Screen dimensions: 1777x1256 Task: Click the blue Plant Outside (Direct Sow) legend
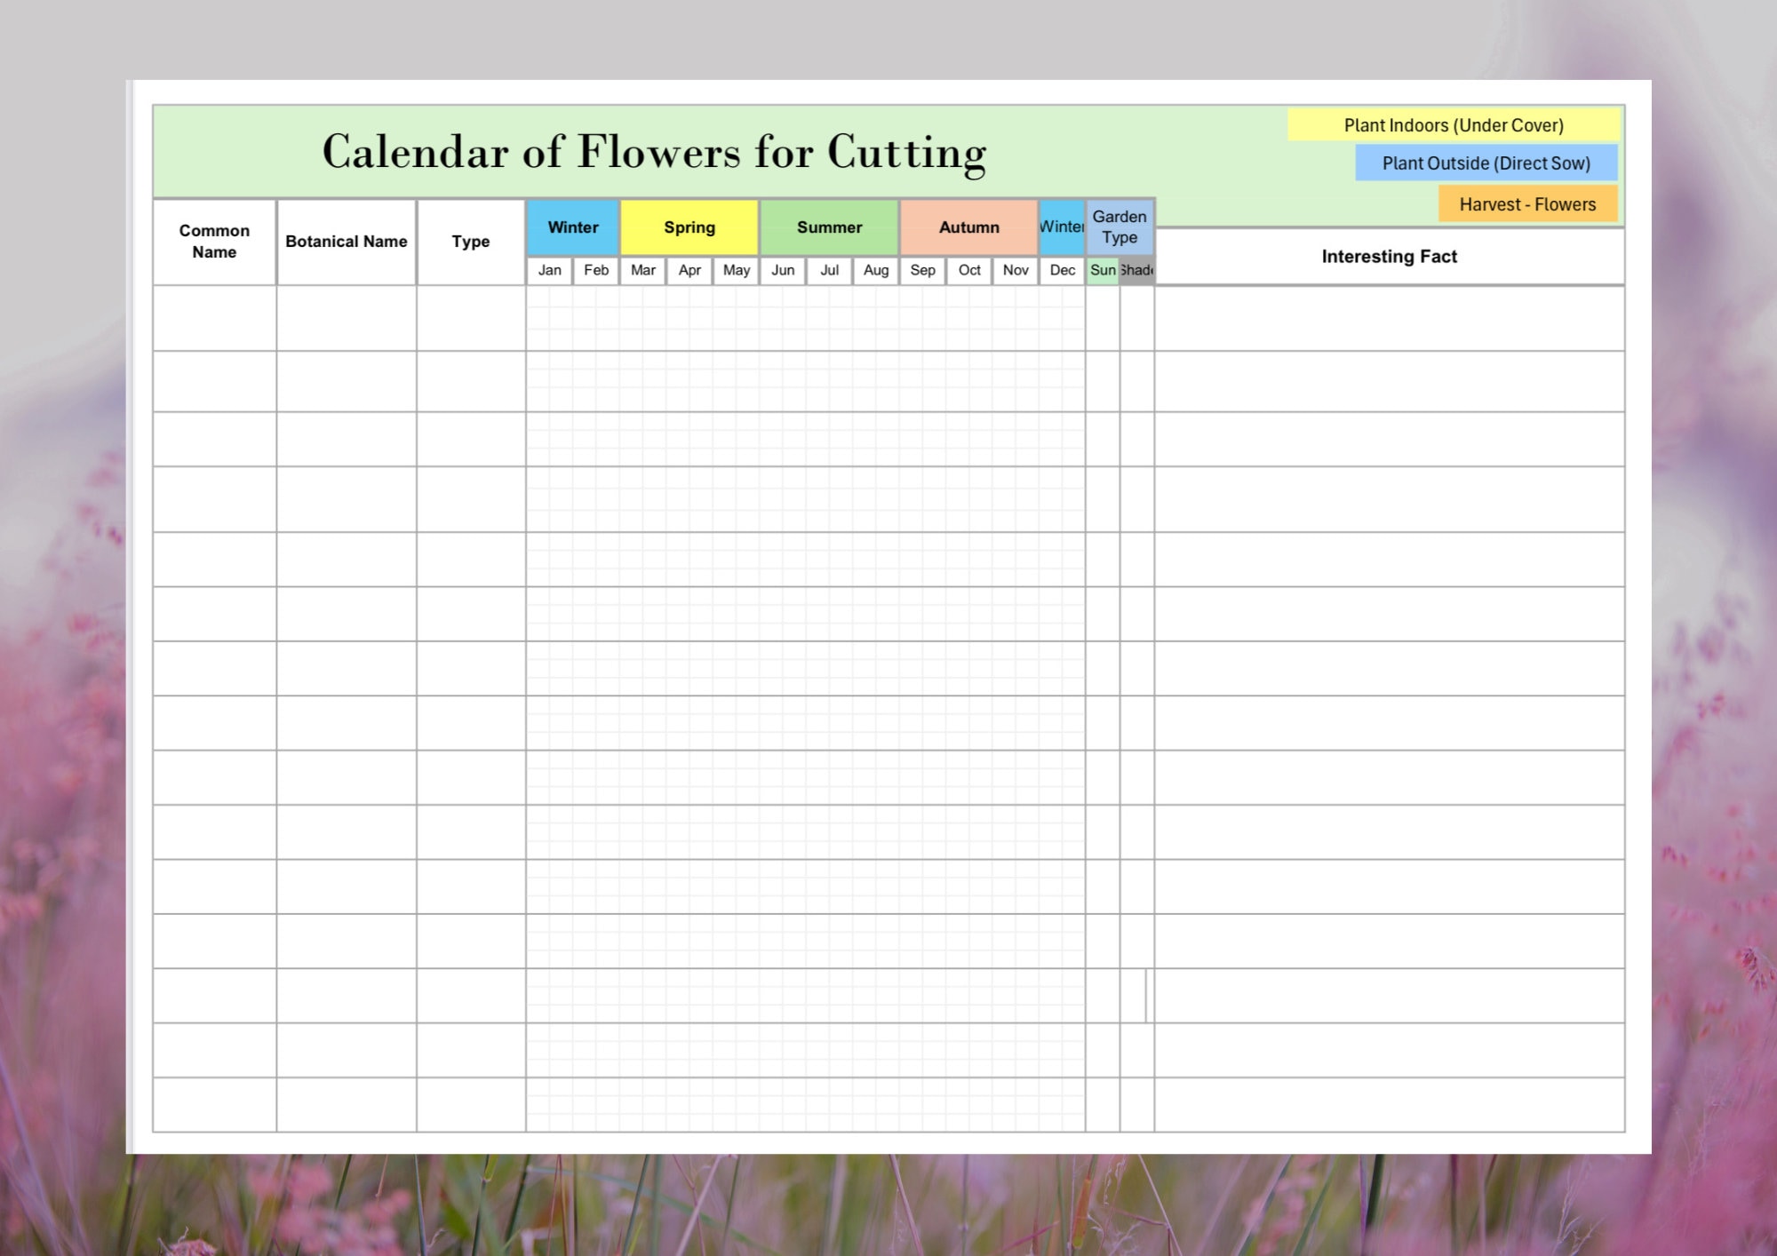pyautogui.click(x=1486, y=163)
